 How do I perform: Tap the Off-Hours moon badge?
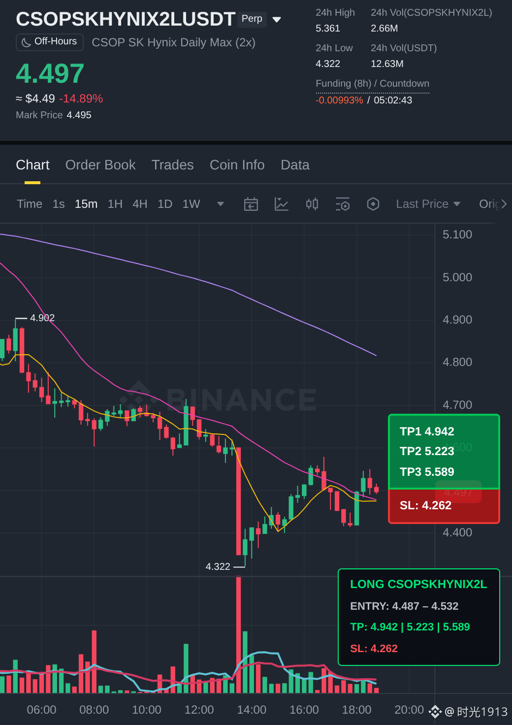coord(50,42)
